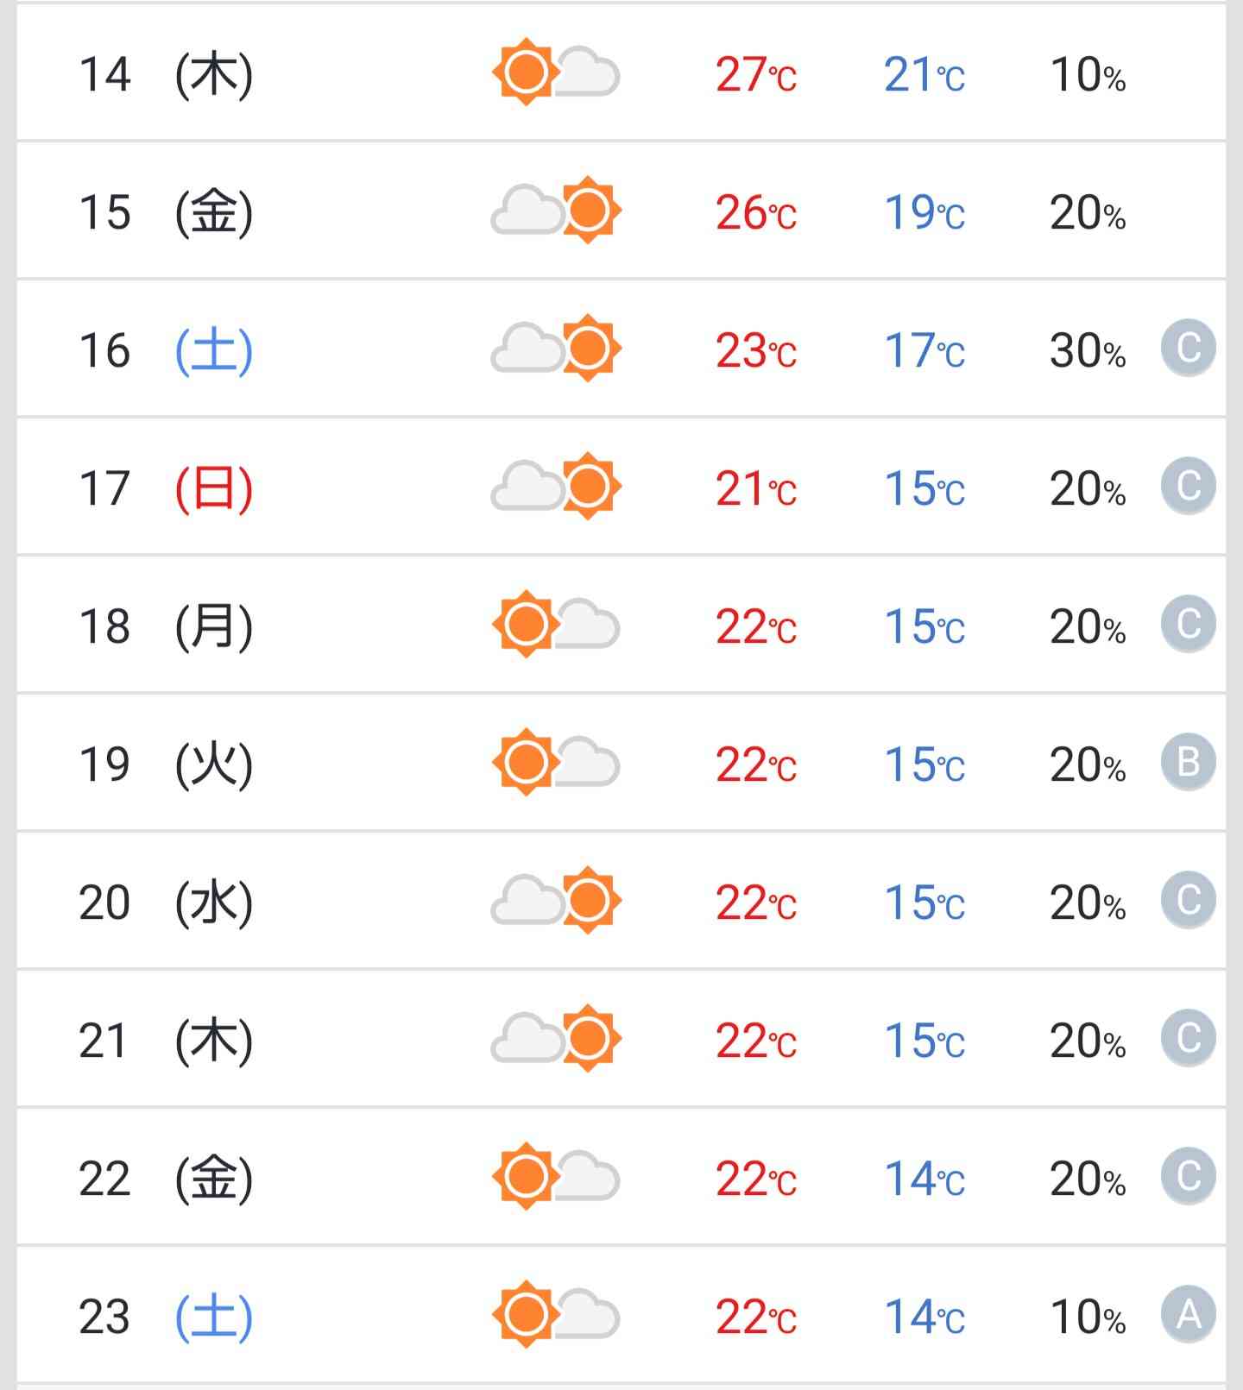
Task: Select the weather icon for the 22nd (金)
Action: pyautogui.click(x=556, y=1177)
